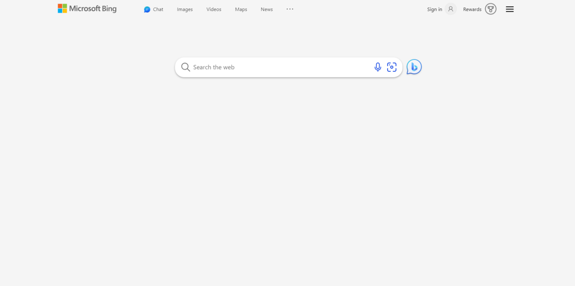Open visual search camera icon
Screen dimensions: 575x286
(x=392, y=67)
